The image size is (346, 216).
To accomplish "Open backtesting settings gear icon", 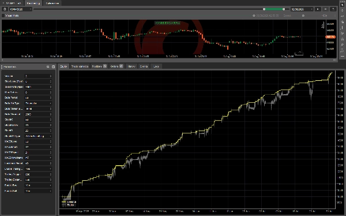I will (5, 9).
